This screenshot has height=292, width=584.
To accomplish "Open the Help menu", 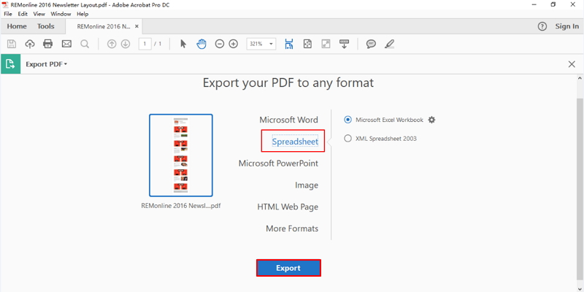I will pyautogui.click(x=82, y=14).
